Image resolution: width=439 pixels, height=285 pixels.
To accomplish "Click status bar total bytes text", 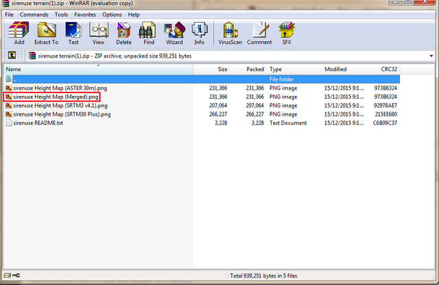I will point(263,276).
